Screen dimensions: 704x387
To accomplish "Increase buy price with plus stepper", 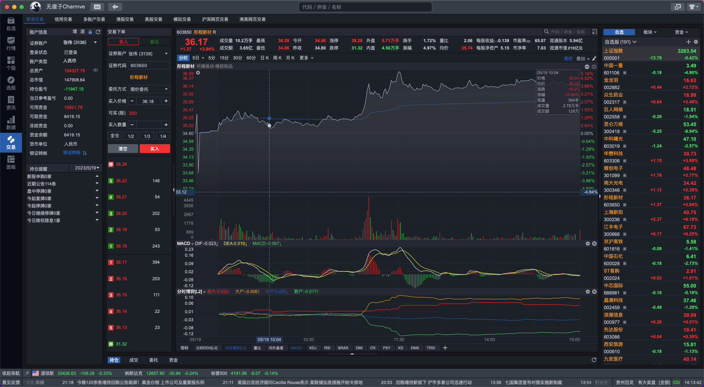I will (x=166, y=101).
